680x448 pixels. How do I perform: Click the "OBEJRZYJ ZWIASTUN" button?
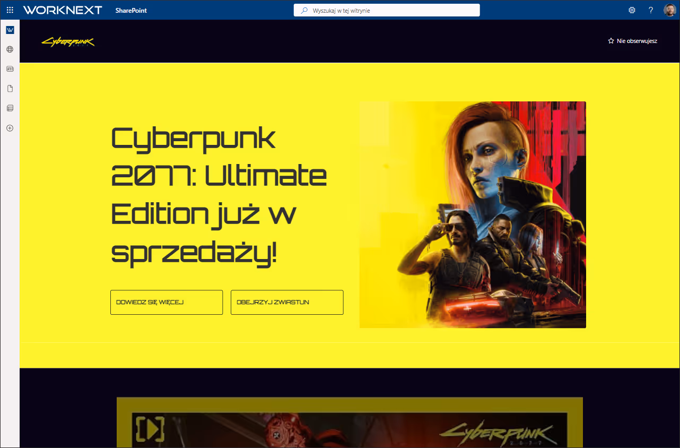point(287,302)
